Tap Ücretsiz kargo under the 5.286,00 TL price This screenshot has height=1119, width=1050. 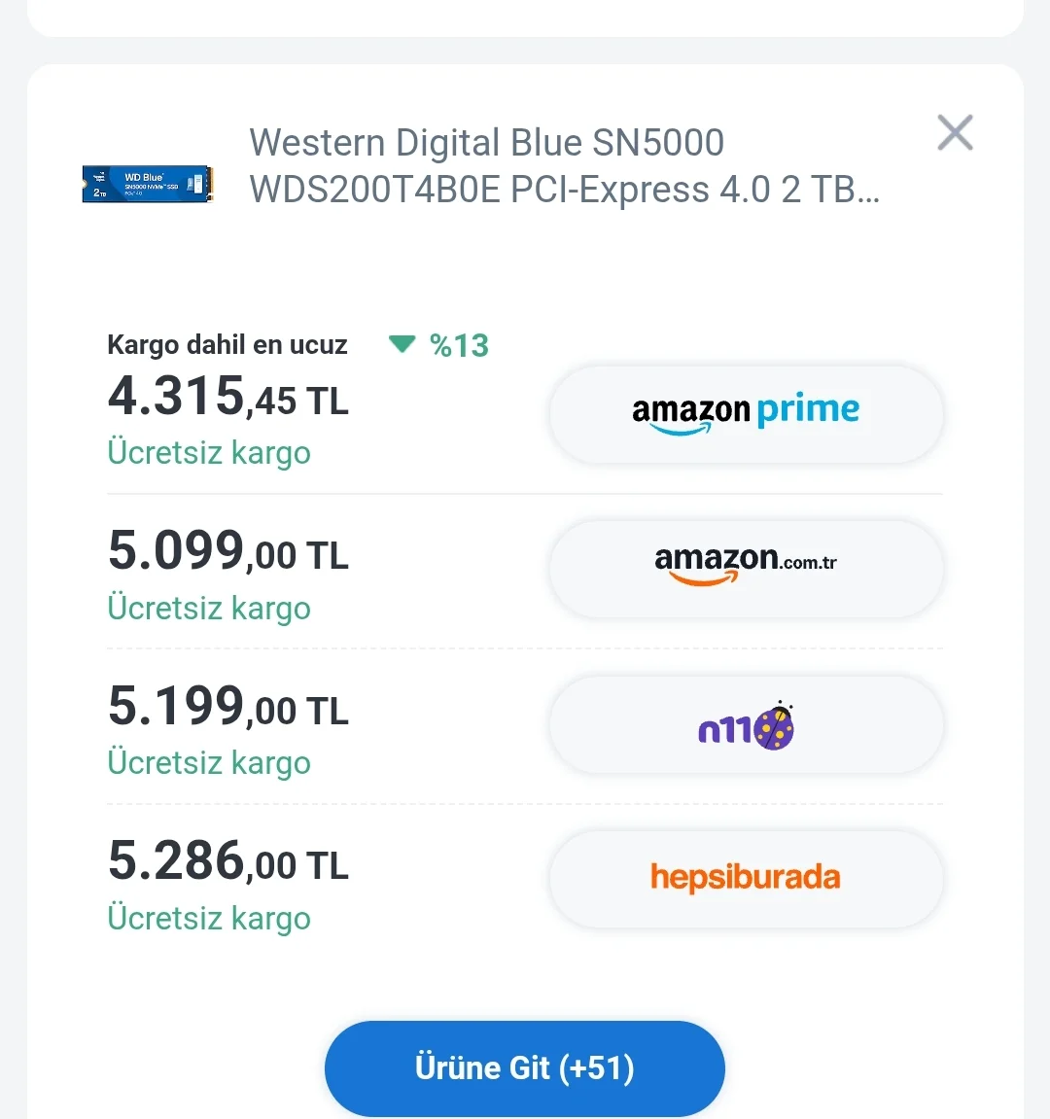[x=209, y=919]
